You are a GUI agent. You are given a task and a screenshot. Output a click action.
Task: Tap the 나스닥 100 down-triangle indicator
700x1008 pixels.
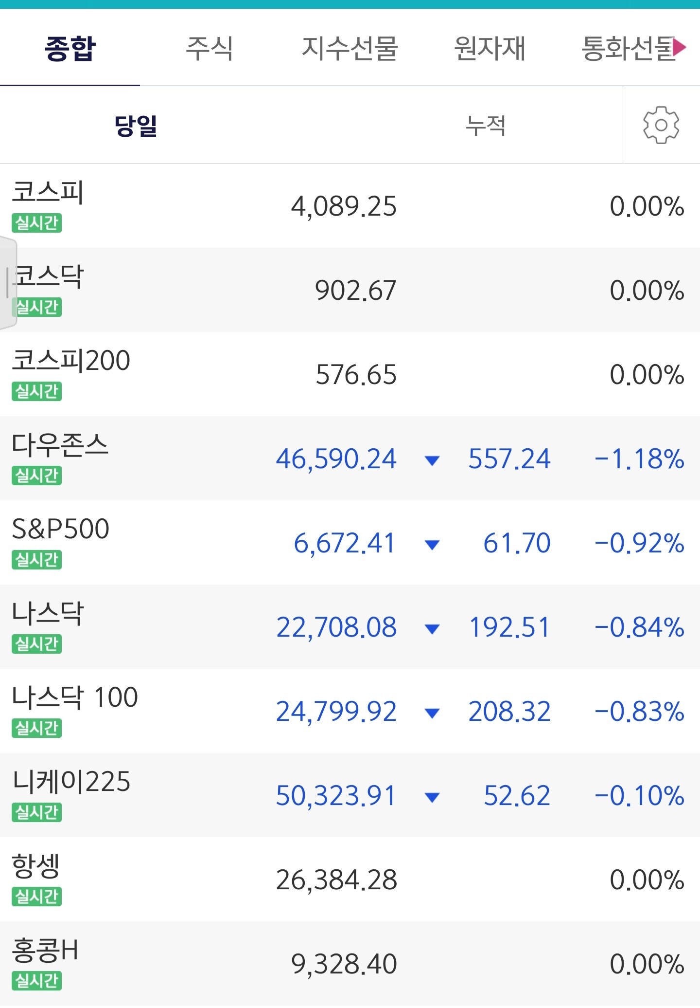point(432,713)
